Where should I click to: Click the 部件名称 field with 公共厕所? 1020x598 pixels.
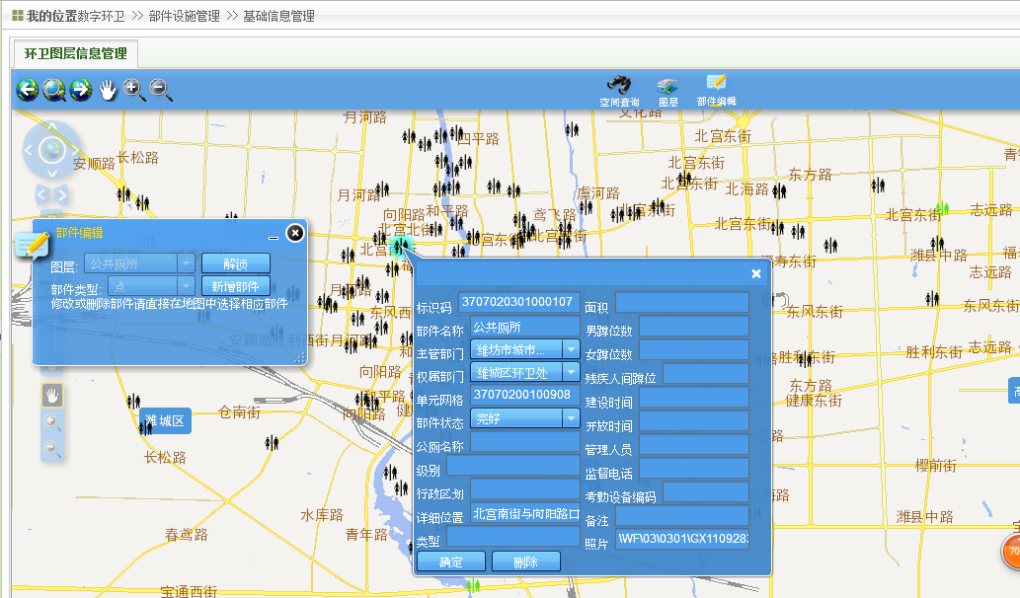pyautogui.click(x=525, y=327)
